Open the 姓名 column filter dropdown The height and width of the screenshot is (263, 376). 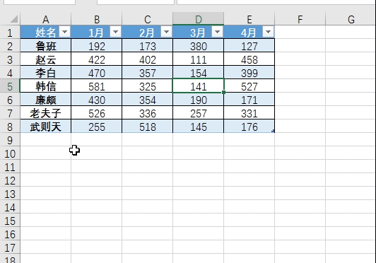pos(64,32)
